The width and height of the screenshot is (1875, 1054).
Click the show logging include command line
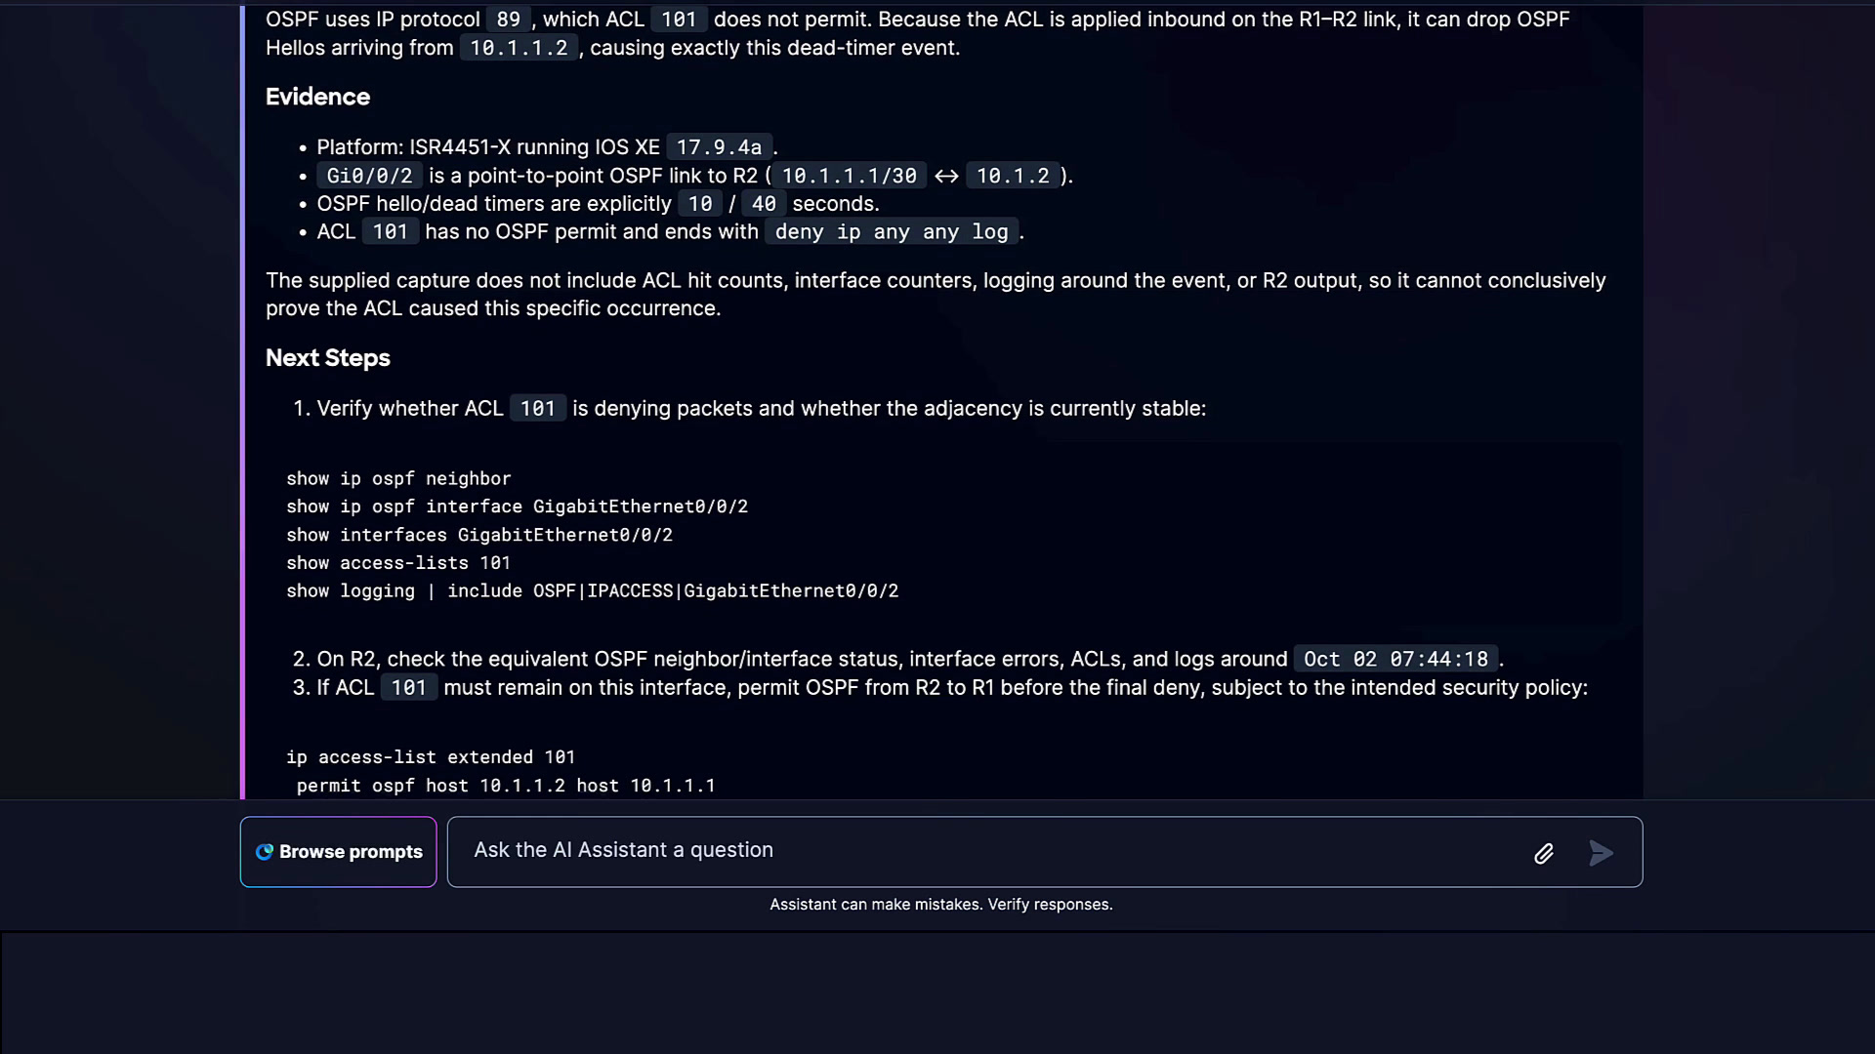pos(592,591)
